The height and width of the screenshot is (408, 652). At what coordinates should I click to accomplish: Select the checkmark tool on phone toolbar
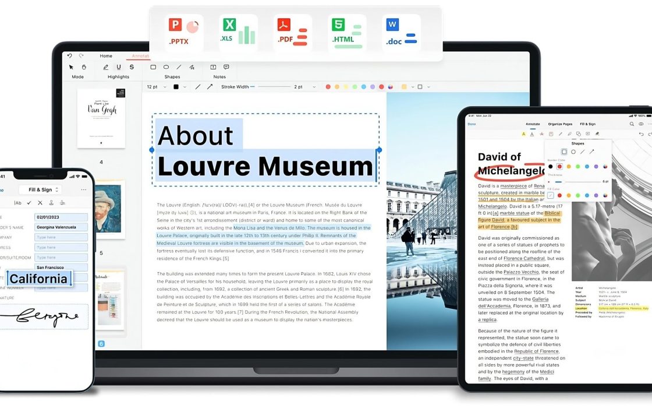tap(29, 203)
